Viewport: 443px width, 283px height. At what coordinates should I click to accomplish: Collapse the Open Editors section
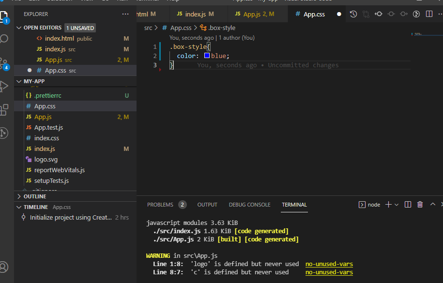point(19,28)
